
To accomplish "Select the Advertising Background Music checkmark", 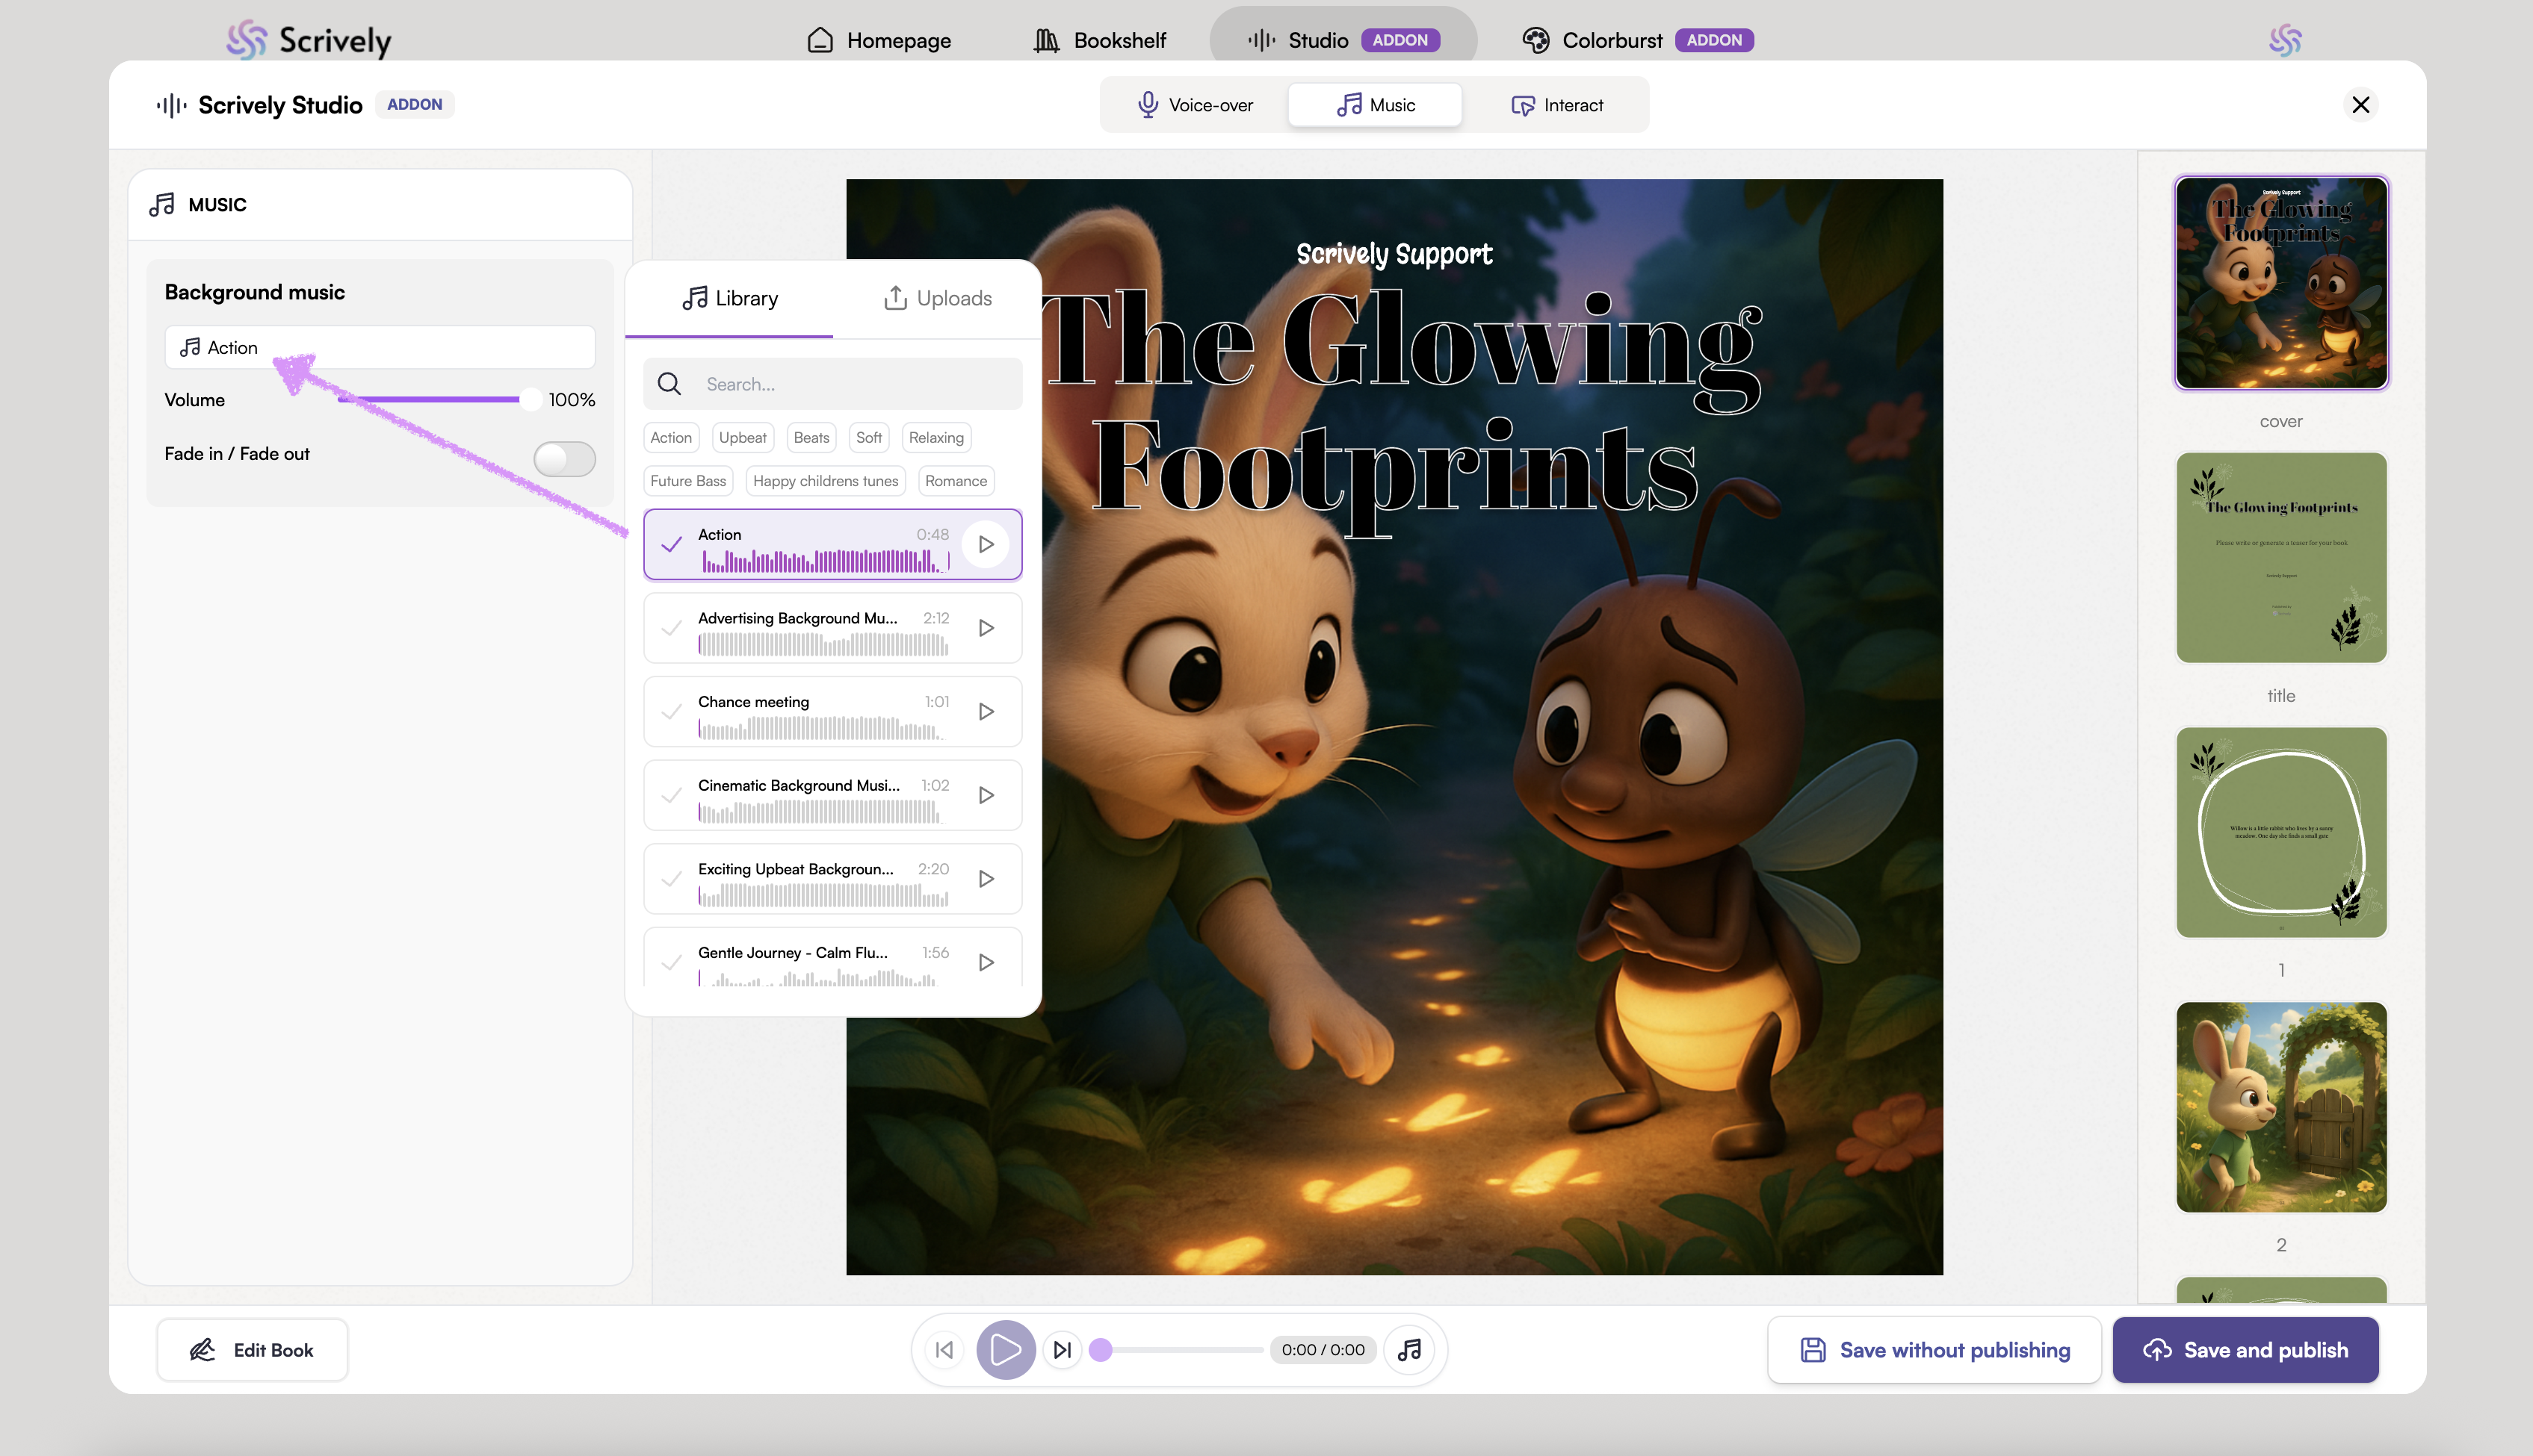I will pos(671,628).
